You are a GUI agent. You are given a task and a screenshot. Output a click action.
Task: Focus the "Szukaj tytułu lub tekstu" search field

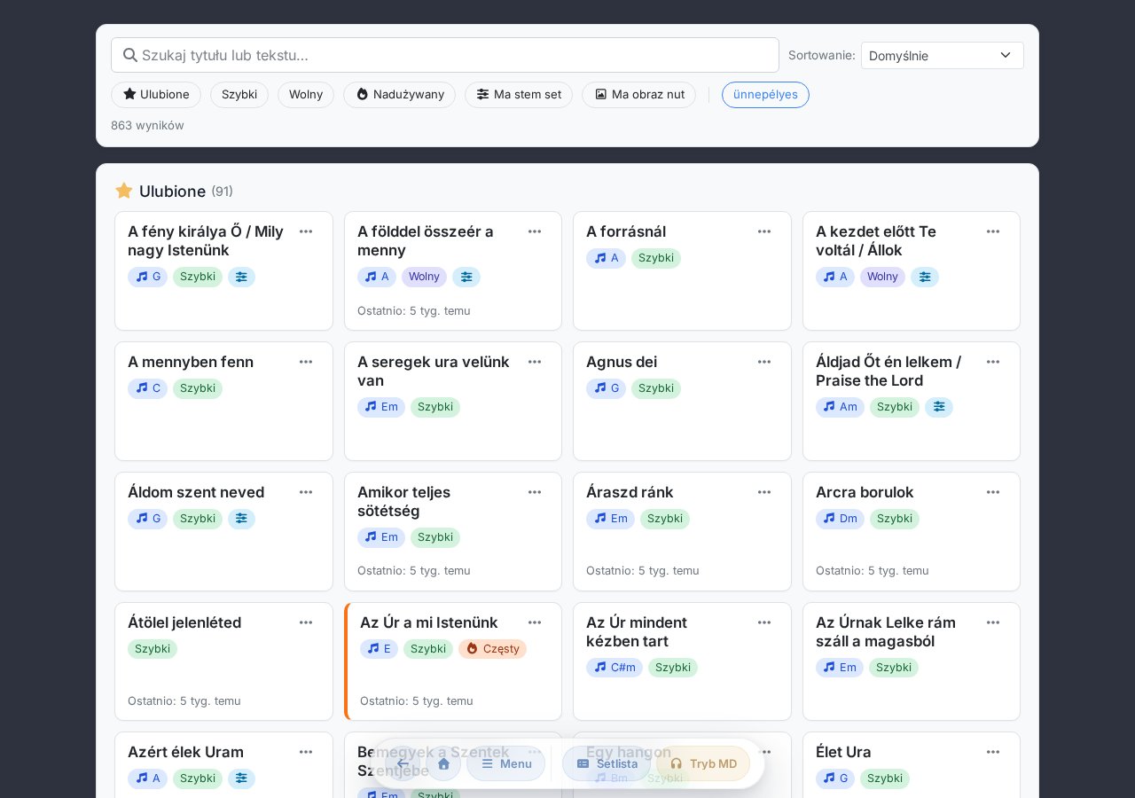(x=445, y=55)
